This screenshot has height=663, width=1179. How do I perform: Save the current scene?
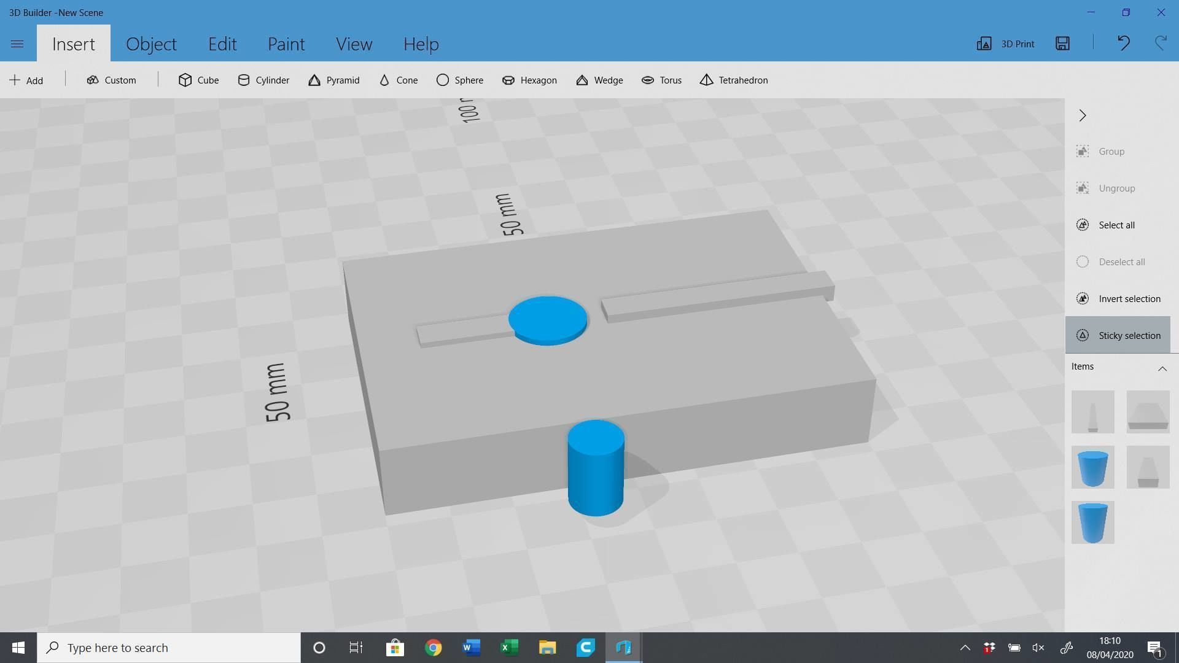click(1063, 44)
